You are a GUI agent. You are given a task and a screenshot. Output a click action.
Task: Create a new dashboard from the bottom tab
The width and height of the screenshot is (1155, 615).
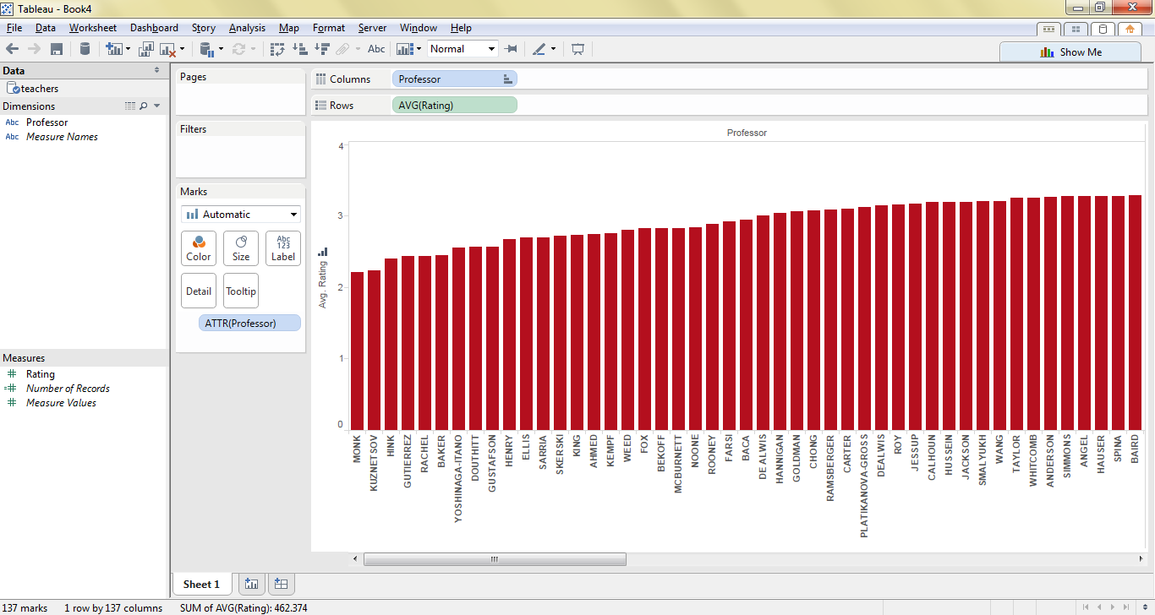point(282,584)
